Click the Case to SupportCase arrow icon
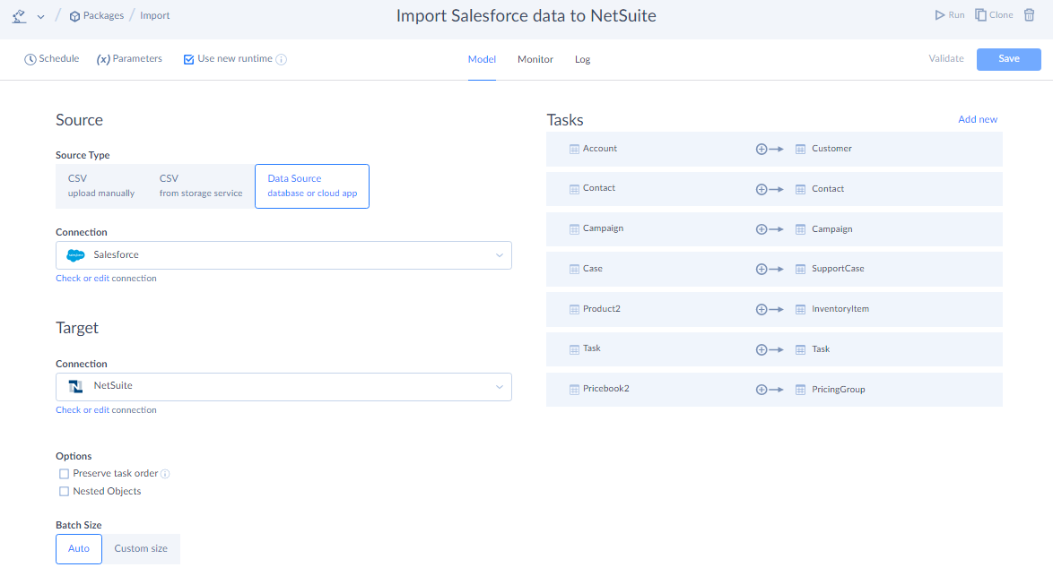This screenshot has width=1053, height=576. (x=770, y=269)
